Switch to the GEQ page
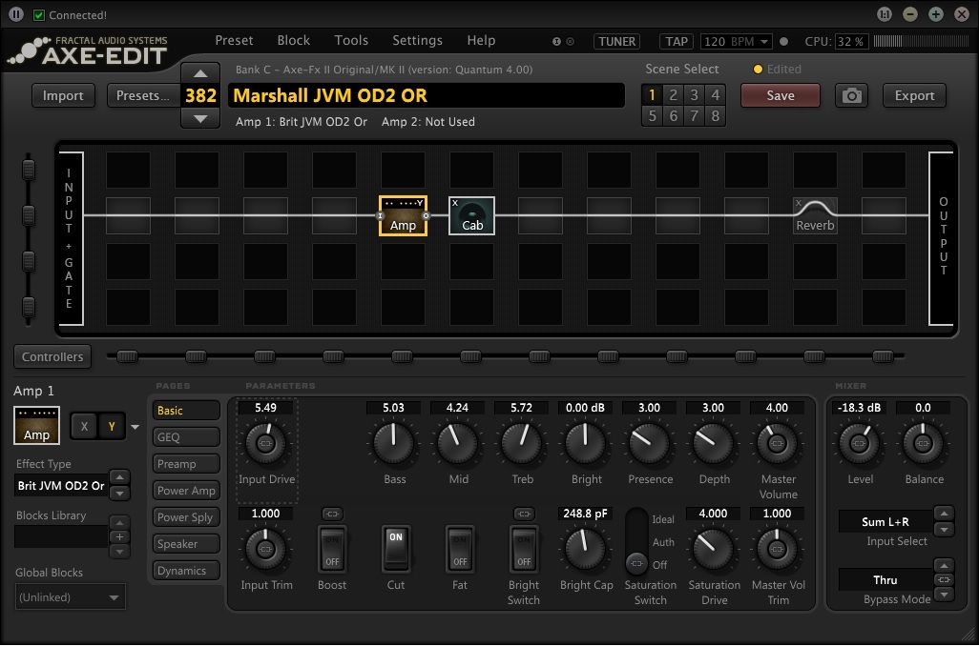This screenshot has width=979, height=646. point(186,437)
